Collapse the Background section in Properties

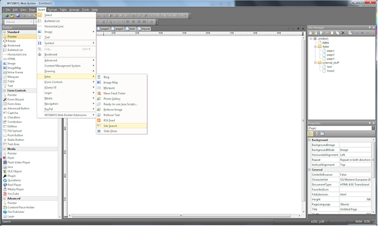click(x=309, y=140)
